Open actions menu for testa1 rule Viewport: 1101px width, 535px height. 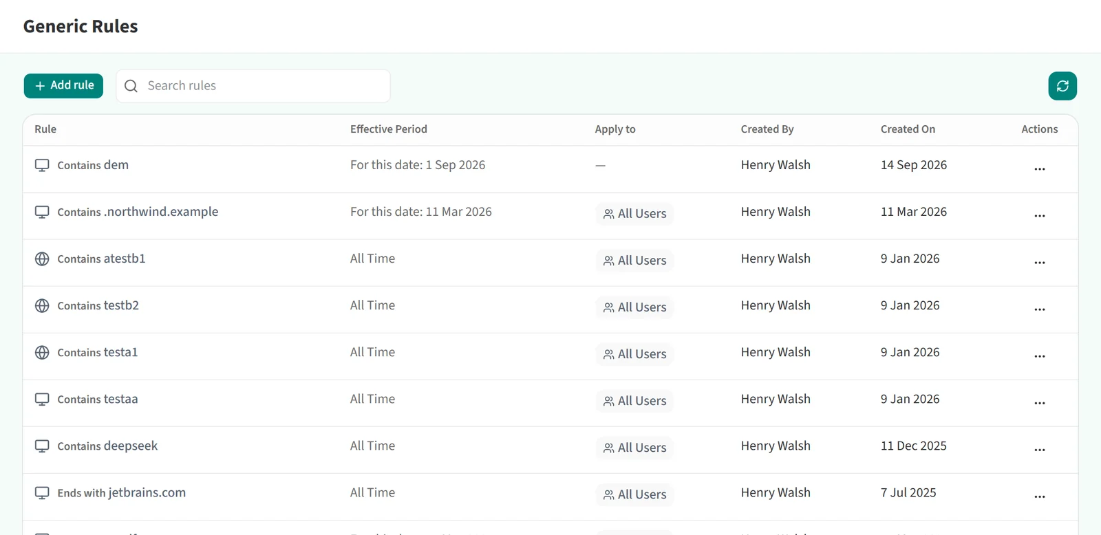[1039, 356]
